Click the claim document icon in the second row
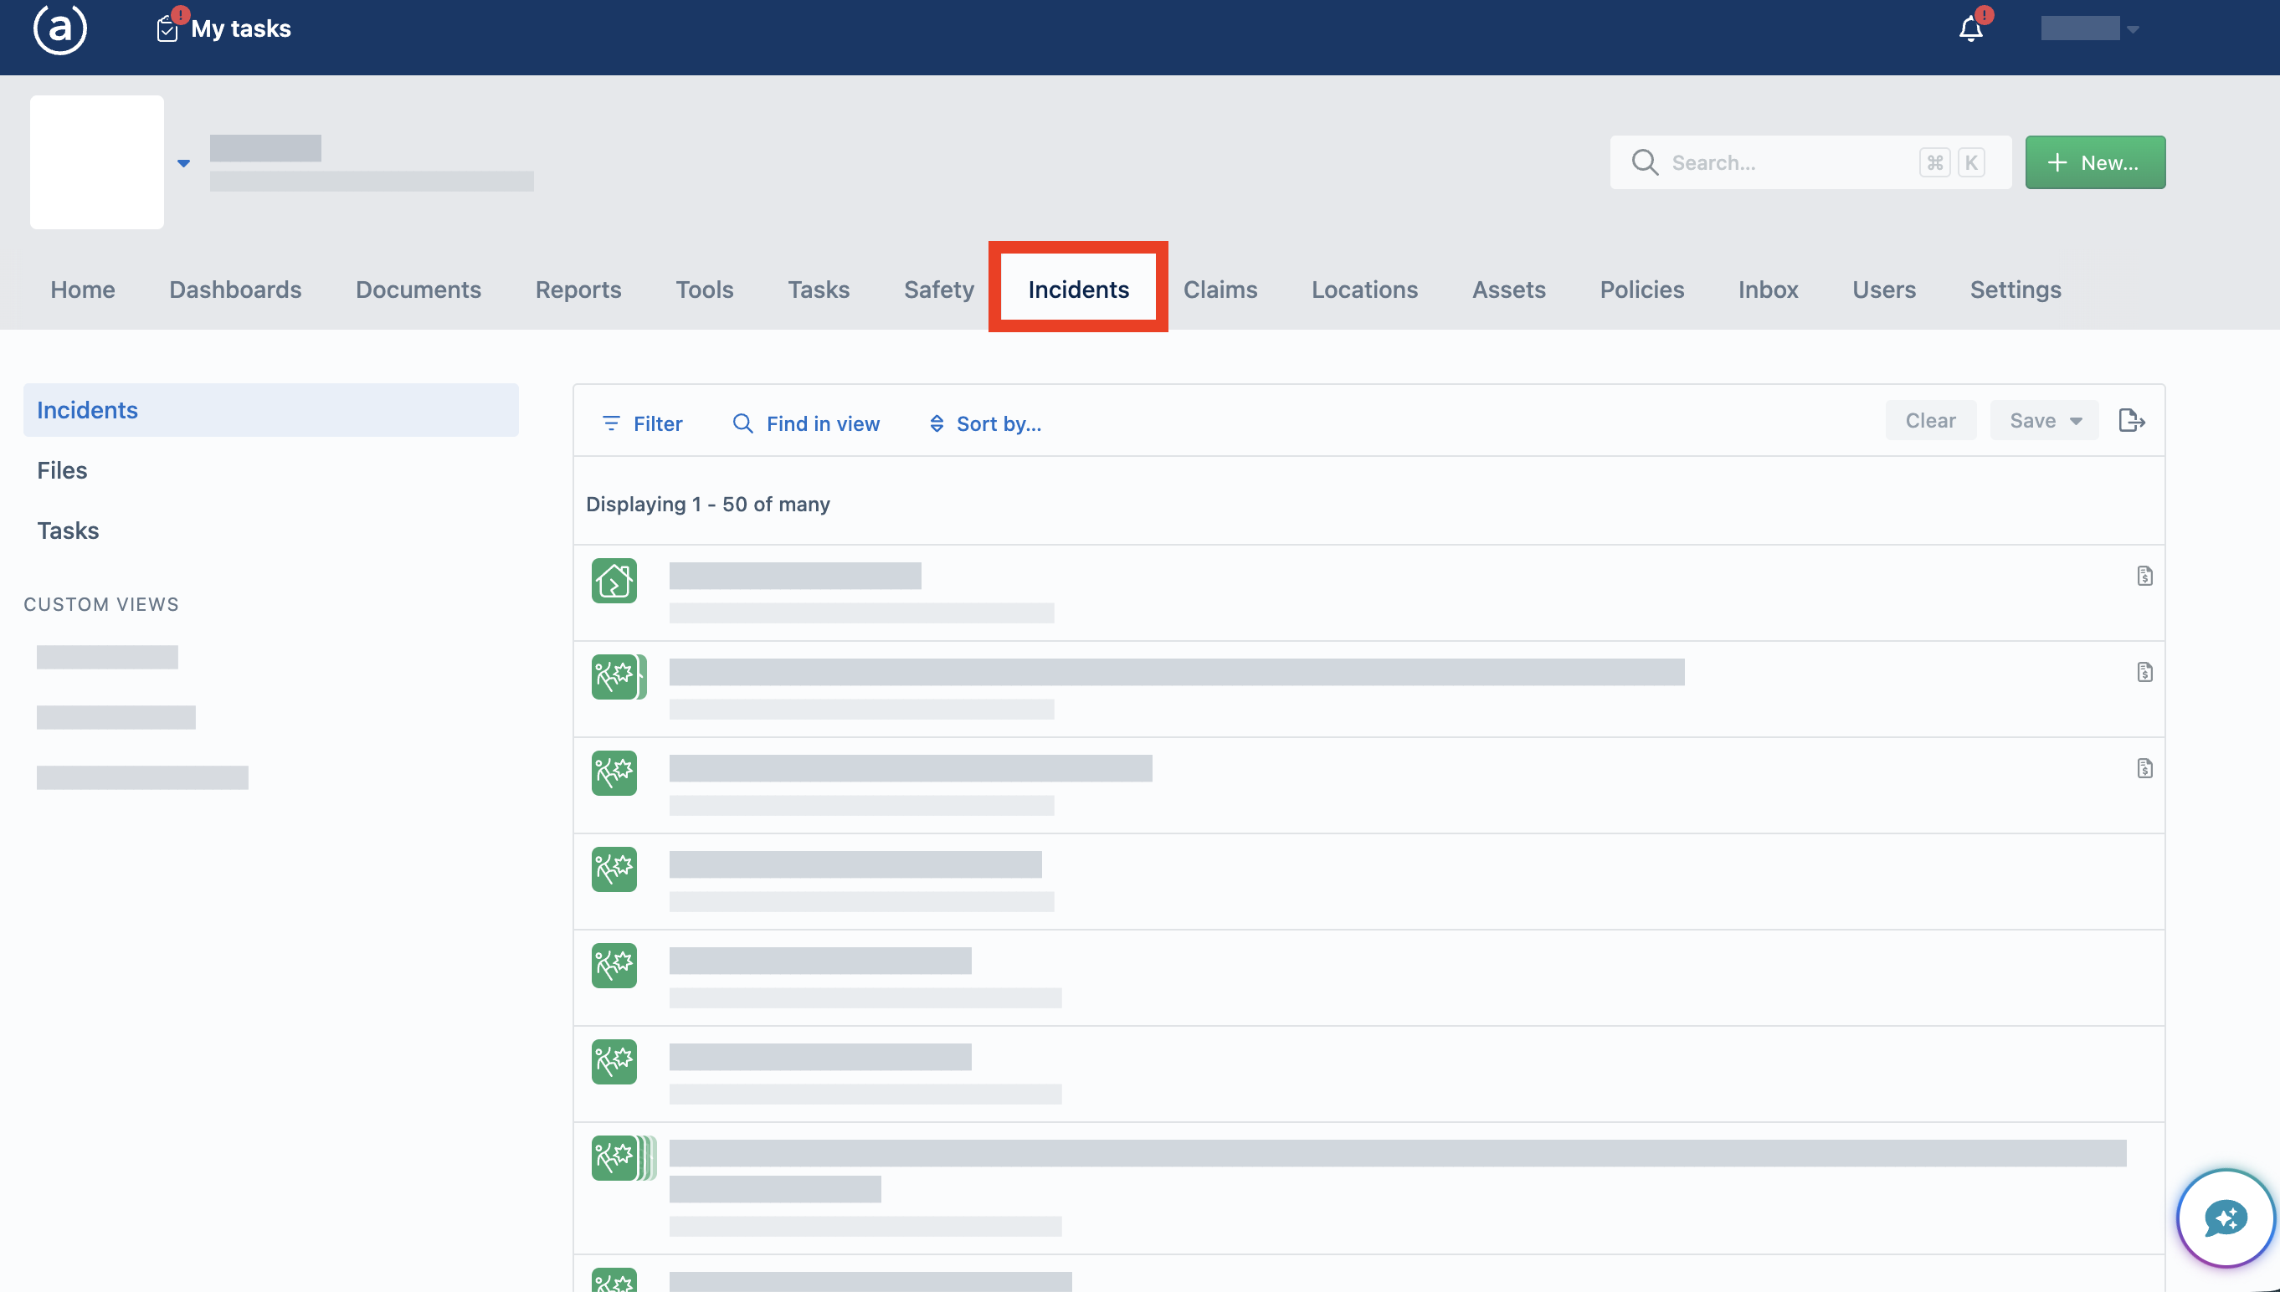2280x1292 pixels. [2144, 672]
